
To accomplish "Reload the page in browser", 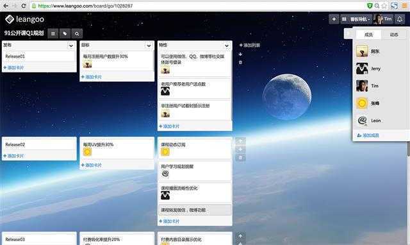I will coord(24,6).
